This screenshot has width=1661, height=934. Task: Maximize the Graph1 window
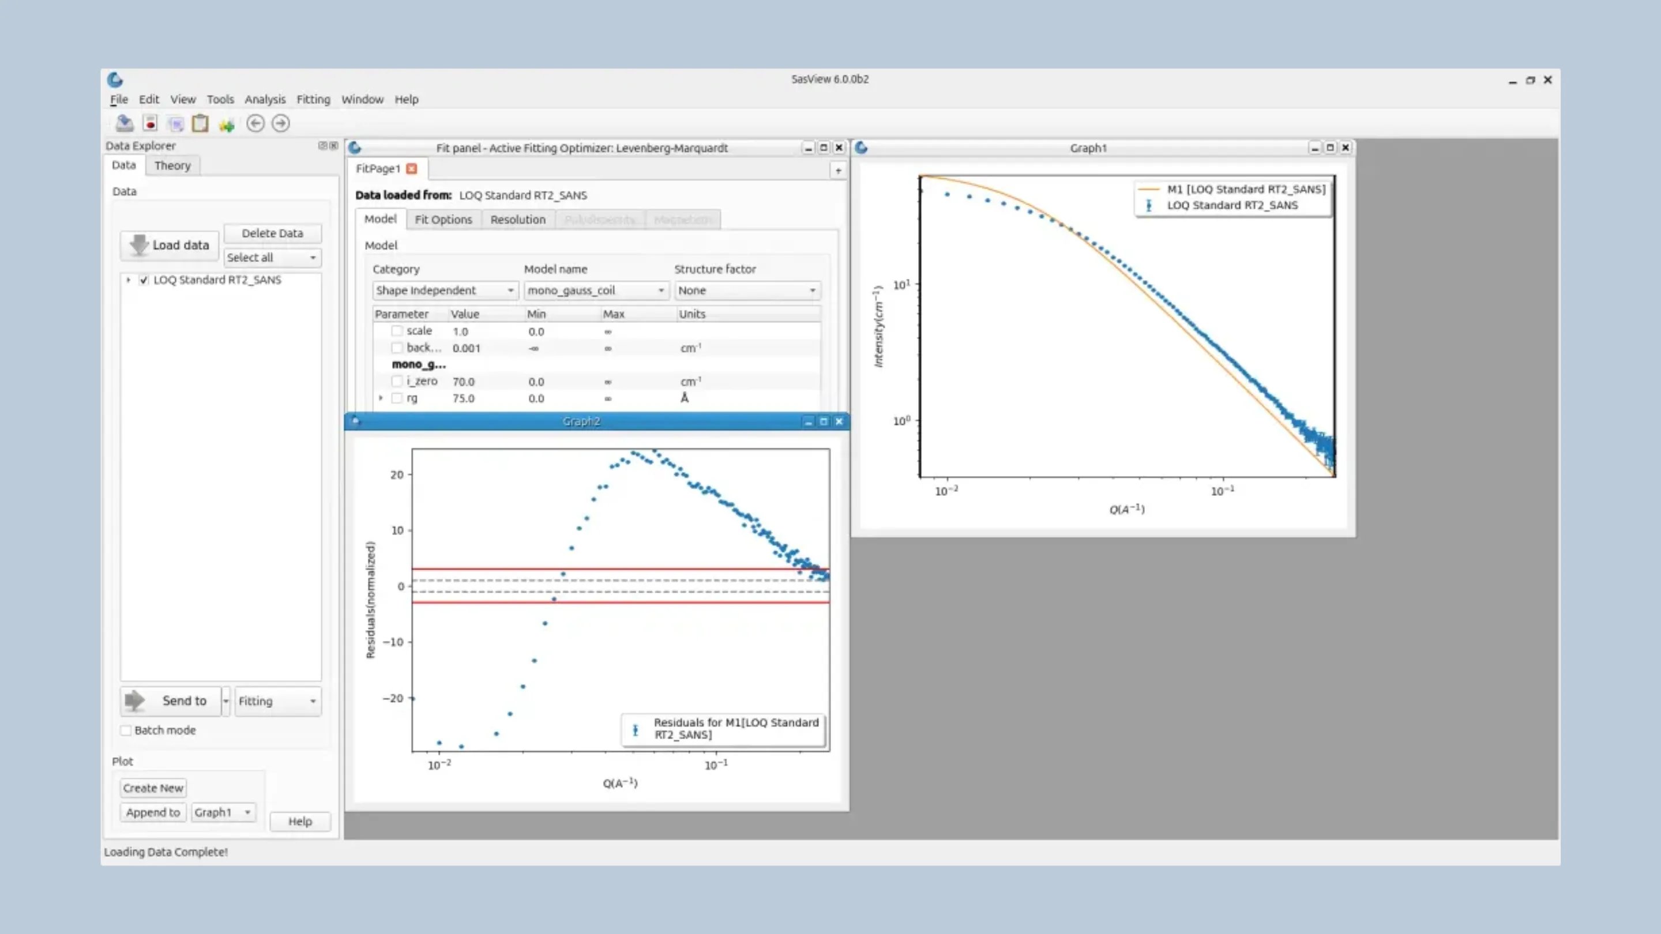click(x=1329, y=148)
